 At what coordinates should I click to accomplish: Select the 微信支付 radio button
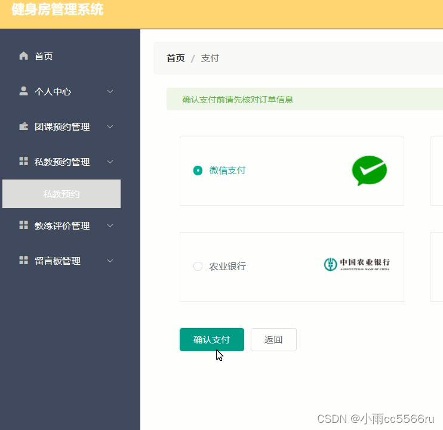pyautogui.click(x=198, y=171)
